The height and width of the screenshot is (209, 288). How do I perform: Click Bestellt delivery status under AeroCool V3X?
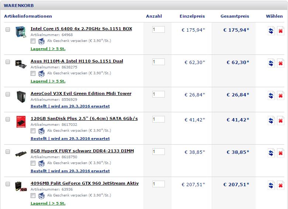pos(70,106)
